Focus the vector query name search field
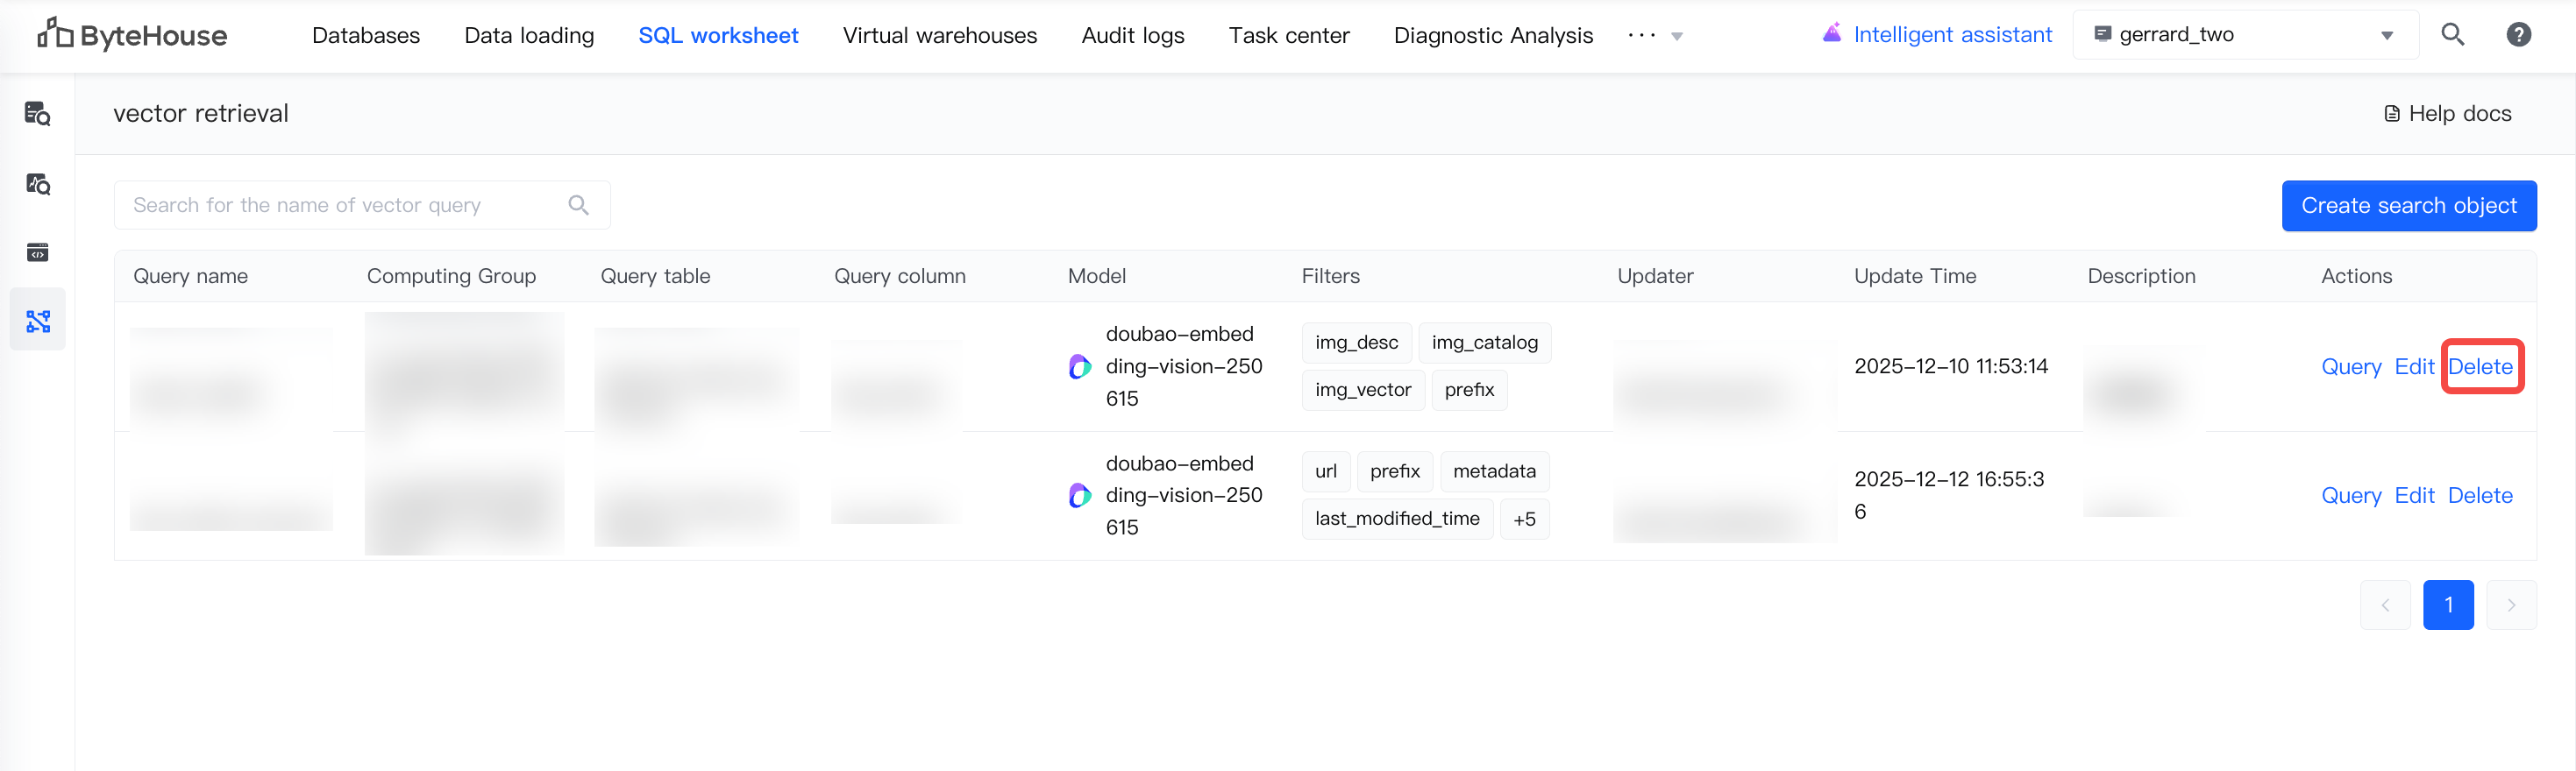Image resolution: width=2576 pixels, height=771 pixels. click(340, 206)
